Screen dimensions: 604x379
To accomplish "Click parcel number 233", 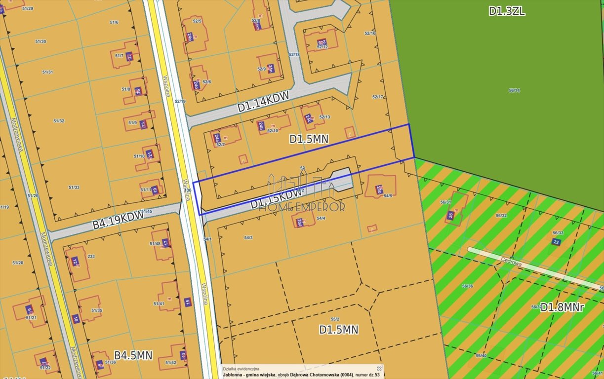I will pyautogui.click(x=91, y=256).
